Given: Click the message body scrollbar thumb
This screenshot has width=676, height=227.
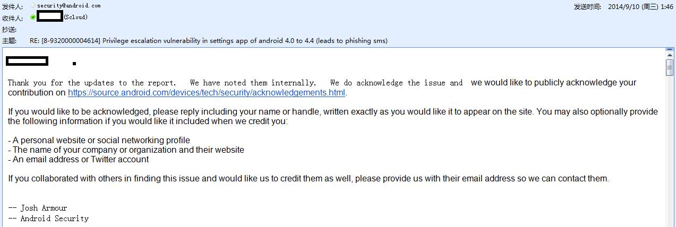Looking at the screenshot, I should click(669, 67).
